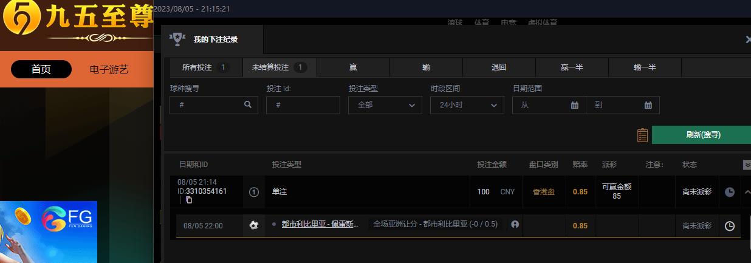Open the calendar icon in the 到 date field
The image size is (751, 263).
(648, 105)
